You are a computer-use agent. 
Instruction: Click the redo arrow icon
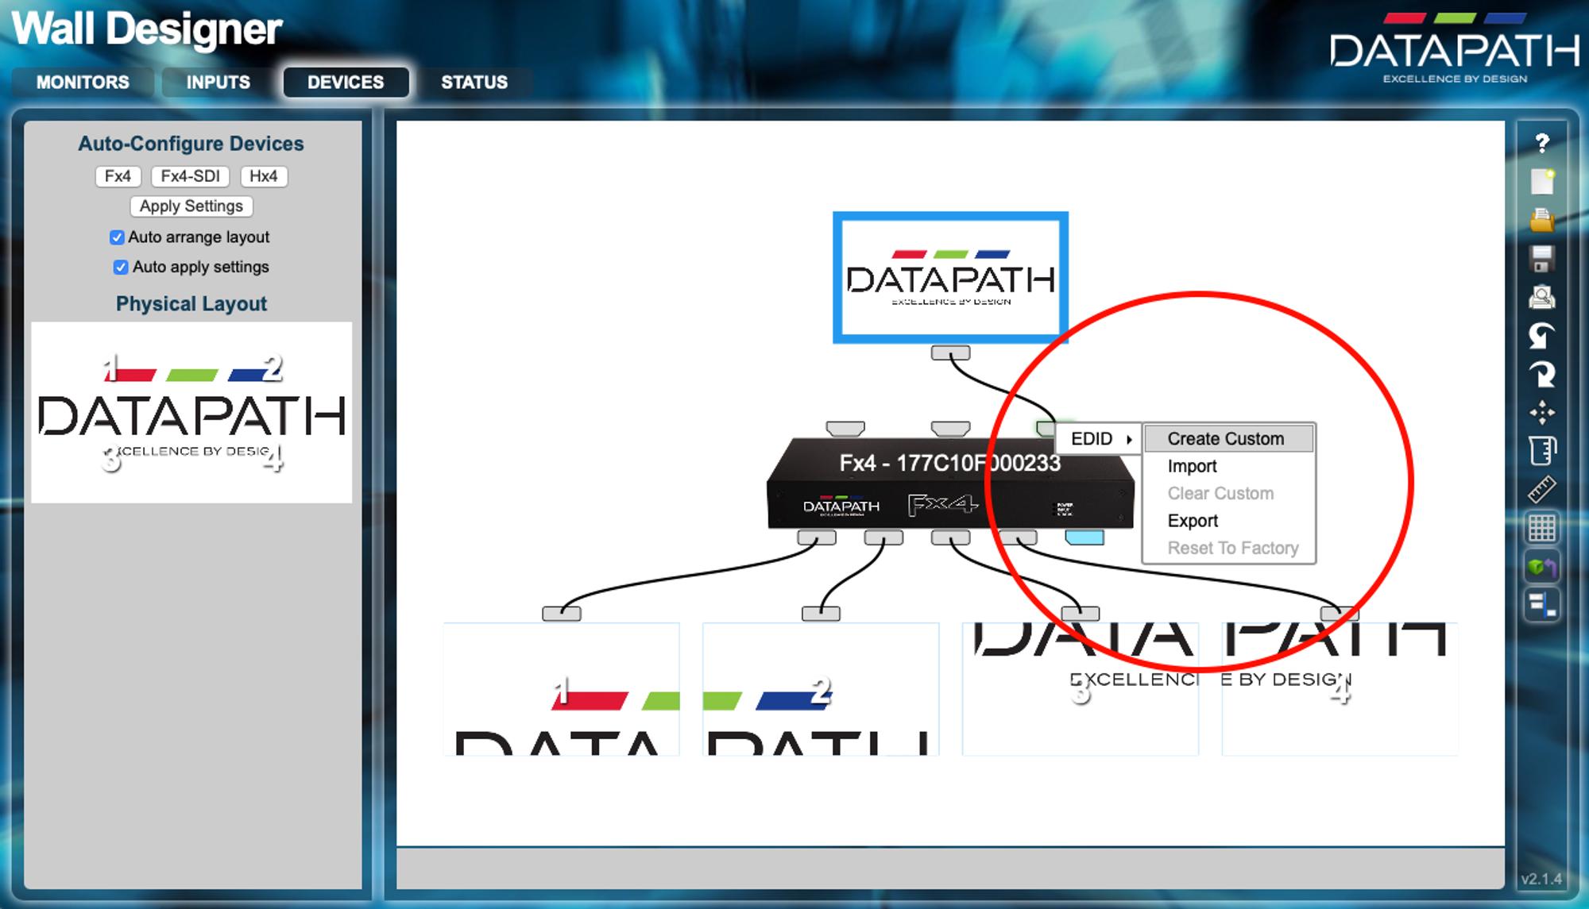[x=1541, y=374]
